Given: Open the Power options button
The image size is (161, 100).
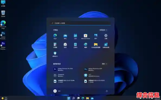Looking at the screenshot, I should 107,91.
